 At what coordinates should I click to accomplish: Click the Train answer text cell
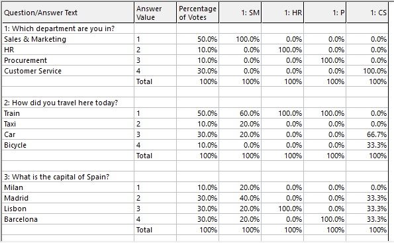click(68, 113)
